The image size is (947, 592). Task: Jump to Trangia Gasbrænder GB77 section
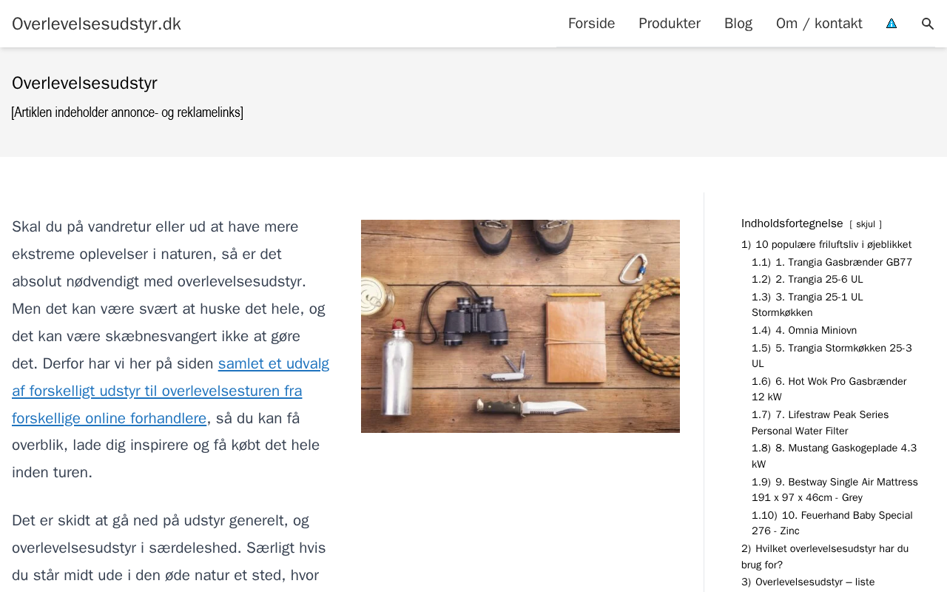coord(843,263)
